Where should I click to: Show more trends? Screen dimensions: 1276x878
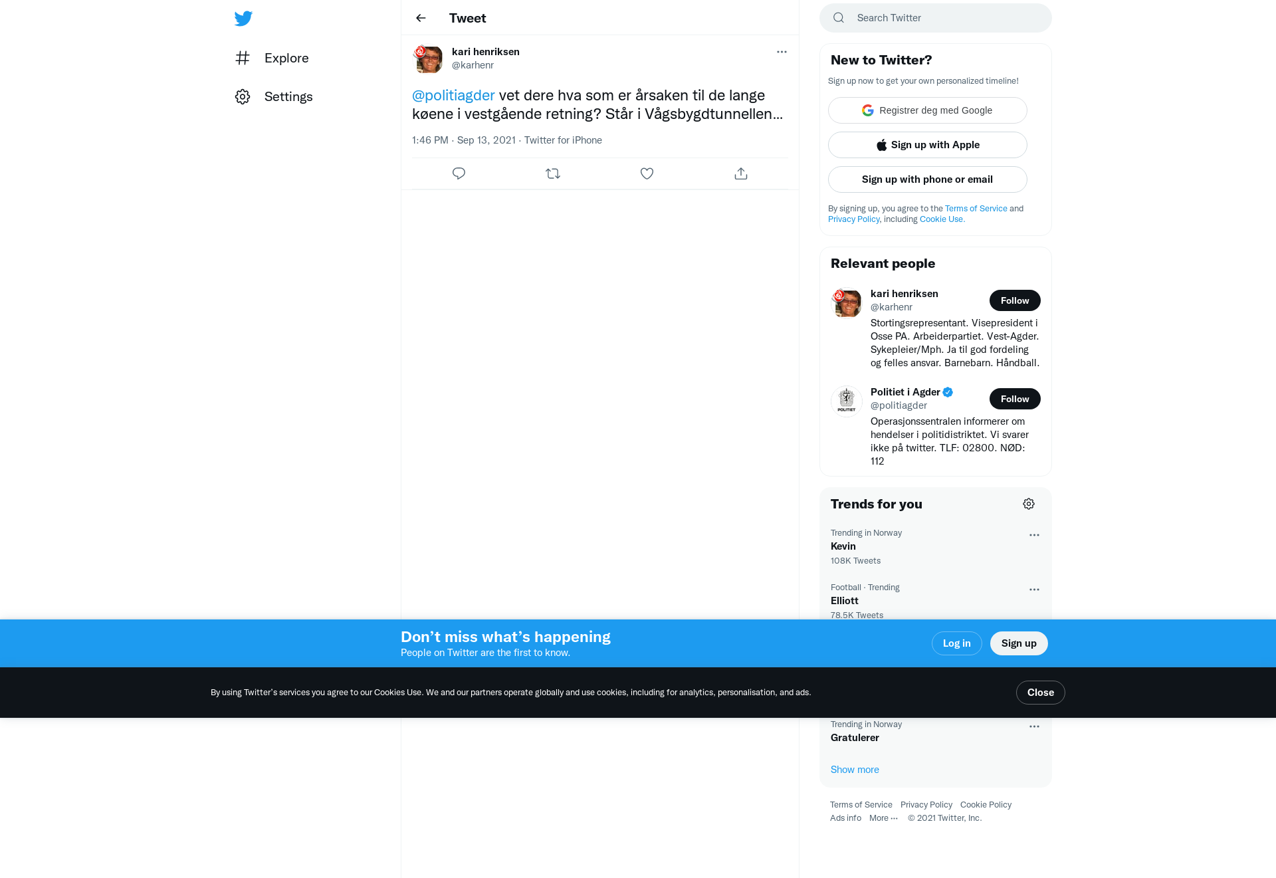[855, 770]
